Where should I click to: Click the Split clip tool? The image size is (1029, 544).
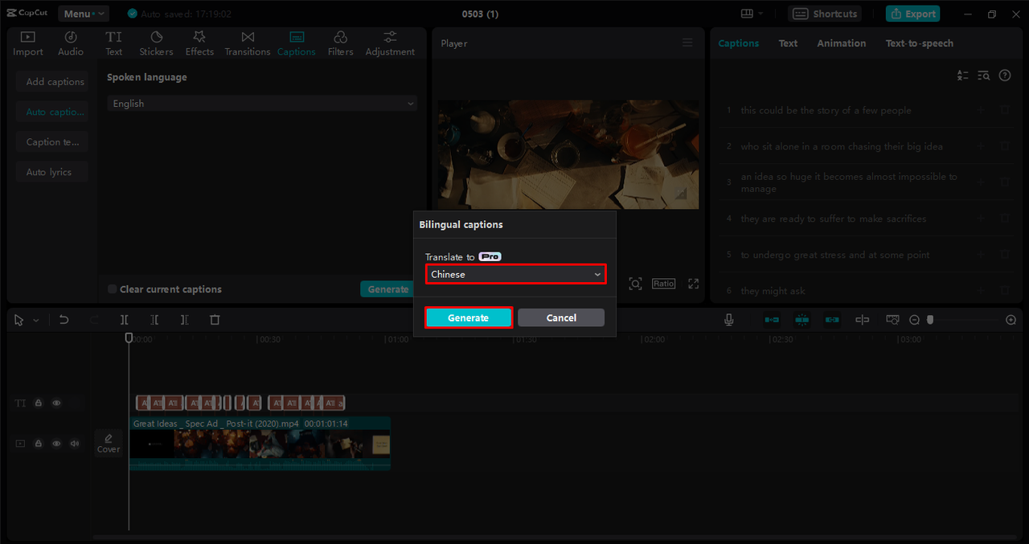125,320
